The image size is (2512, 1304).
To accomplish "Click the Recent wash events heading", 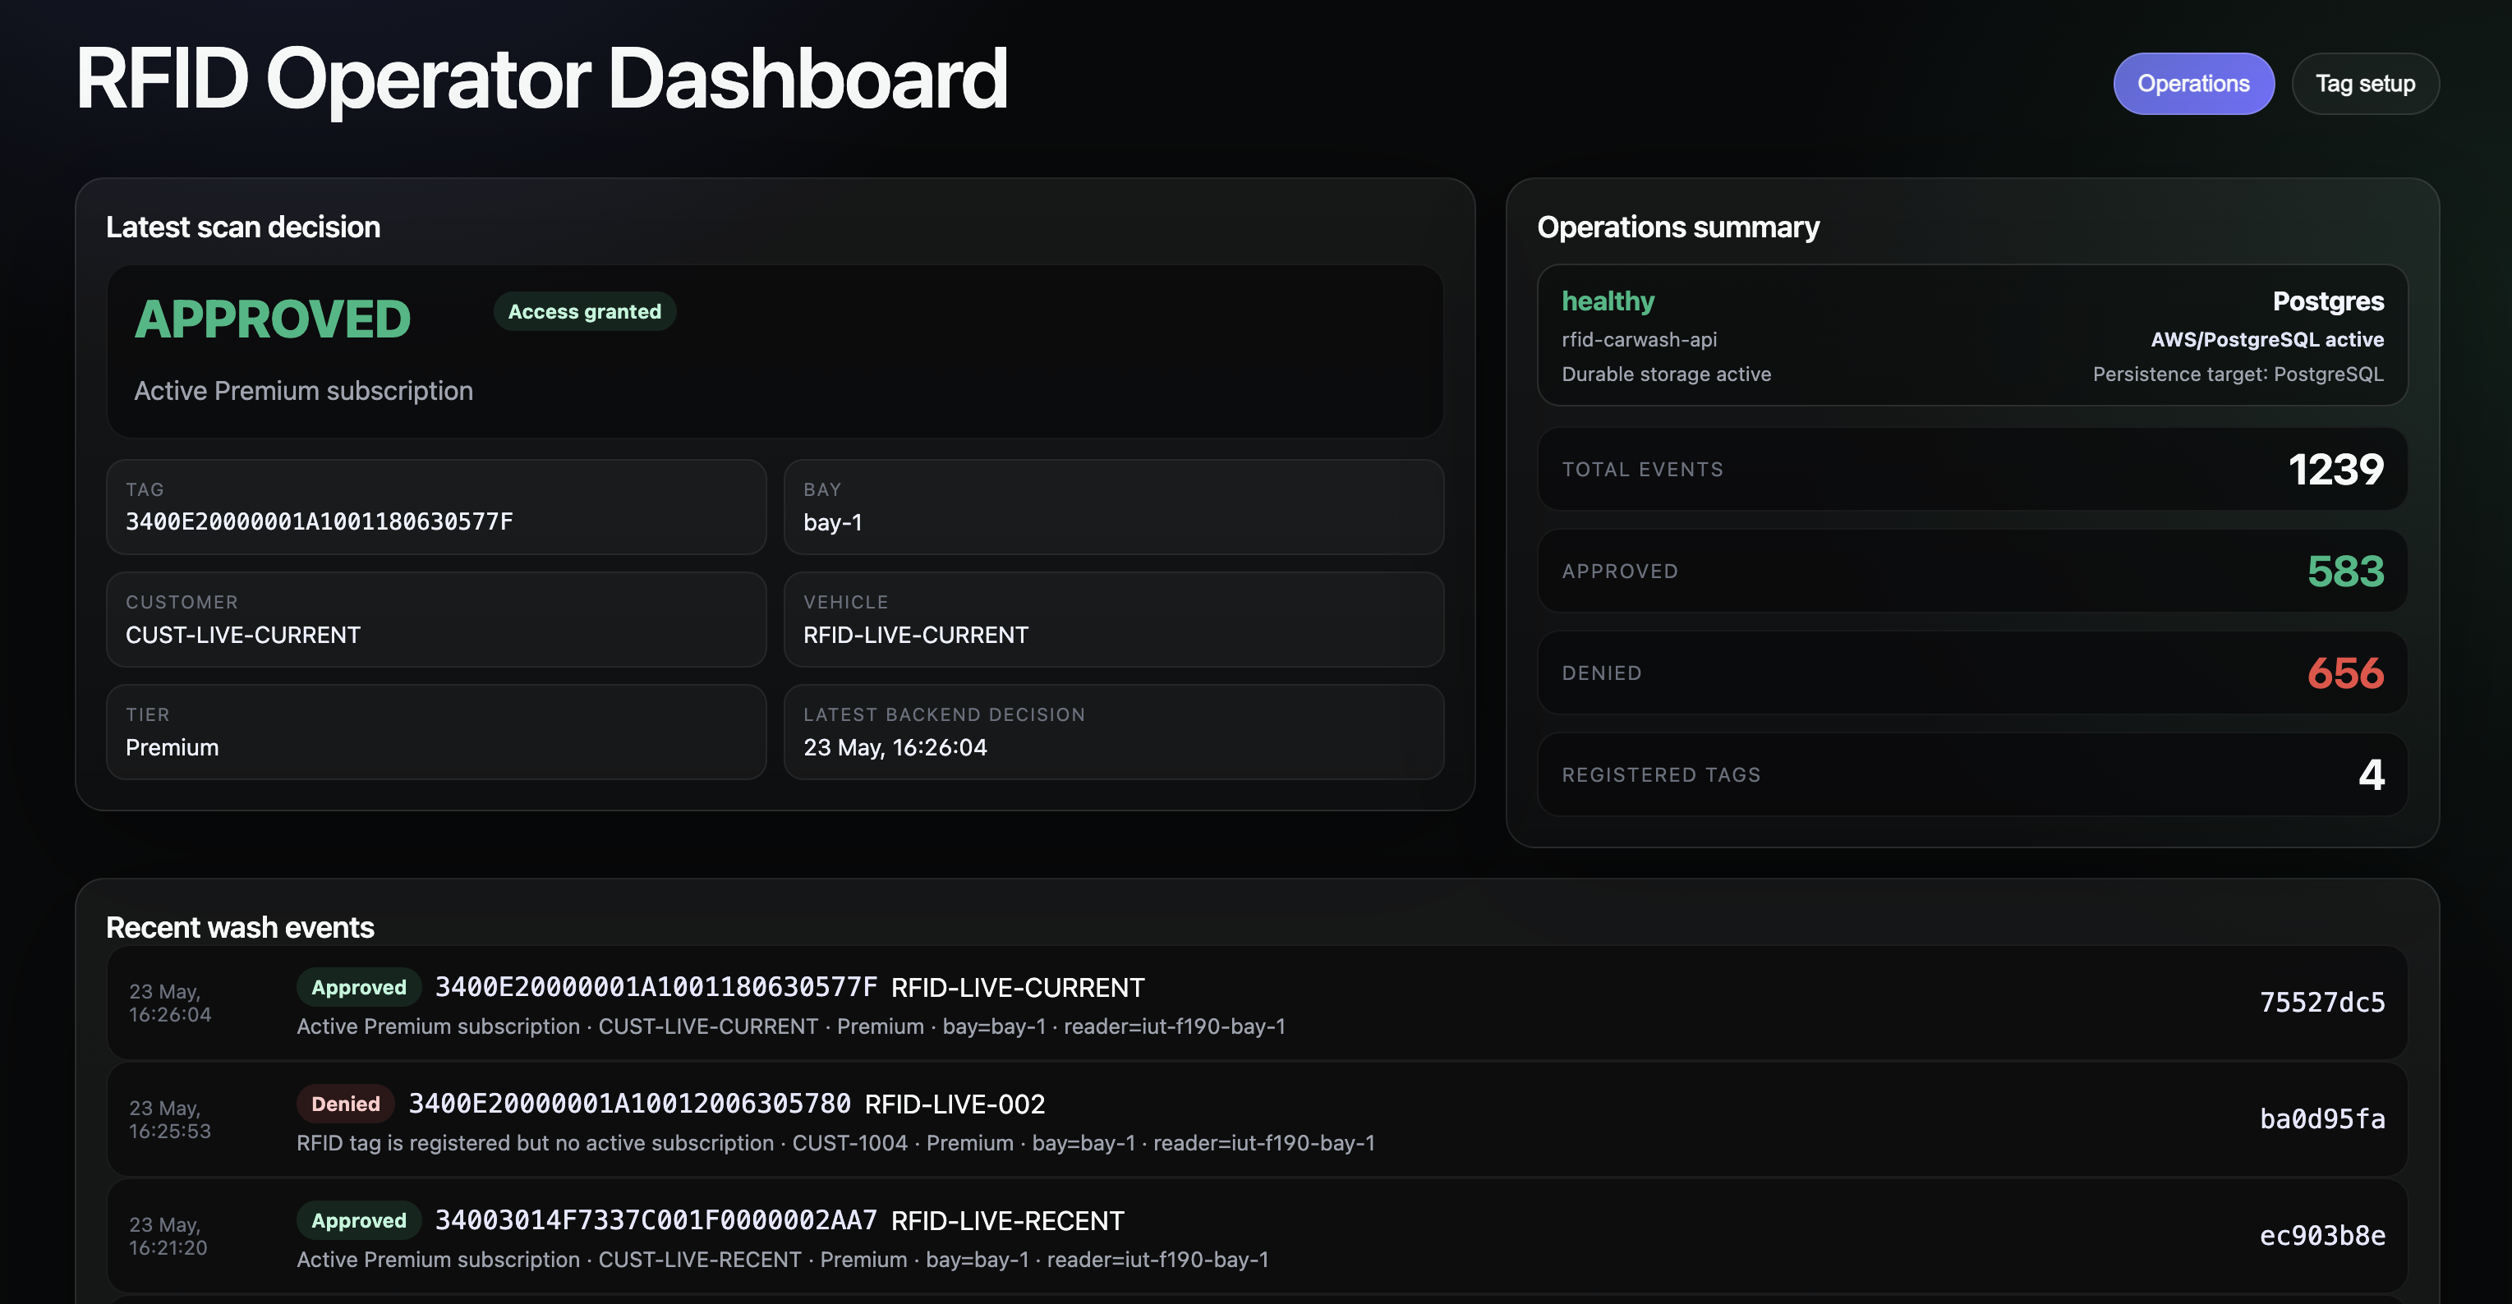I will [240, 928].
